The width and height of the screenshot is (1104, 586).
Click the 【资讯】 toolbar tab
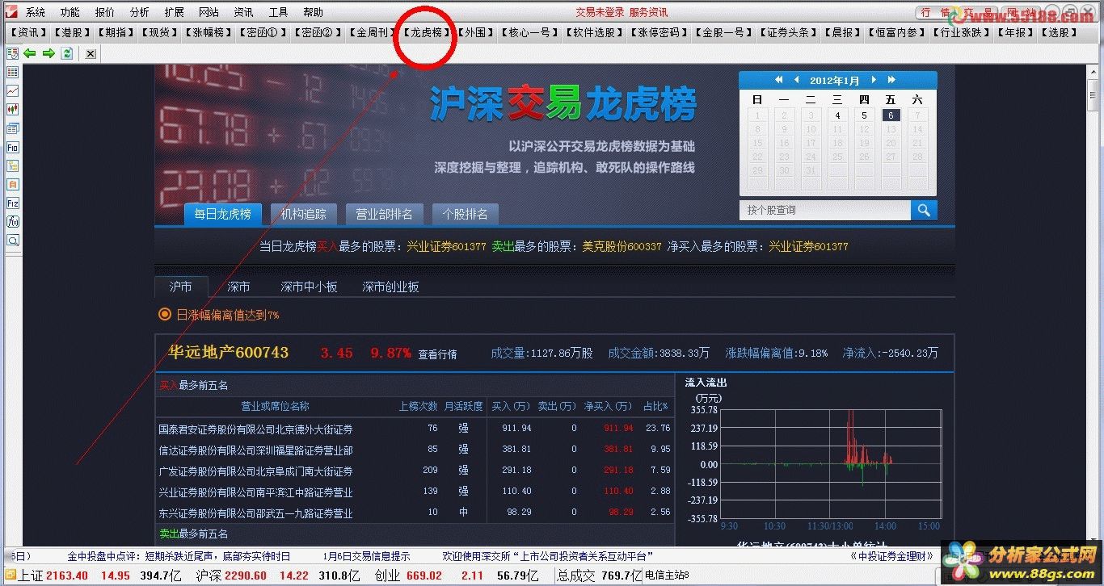point(28,32)
